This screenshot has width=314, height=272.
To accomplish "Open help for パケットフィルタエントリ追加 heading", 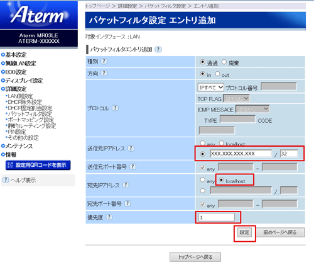I will point(158,50).
